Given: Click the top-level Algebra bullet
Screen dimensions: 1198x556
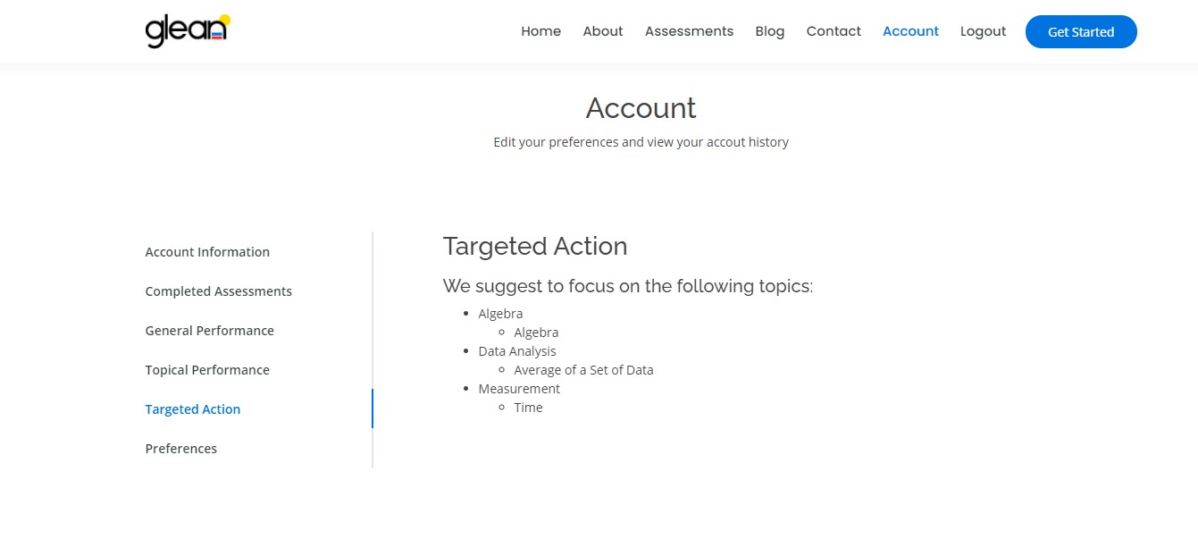Looking at the screenshot, I should (x=500, y=314).
